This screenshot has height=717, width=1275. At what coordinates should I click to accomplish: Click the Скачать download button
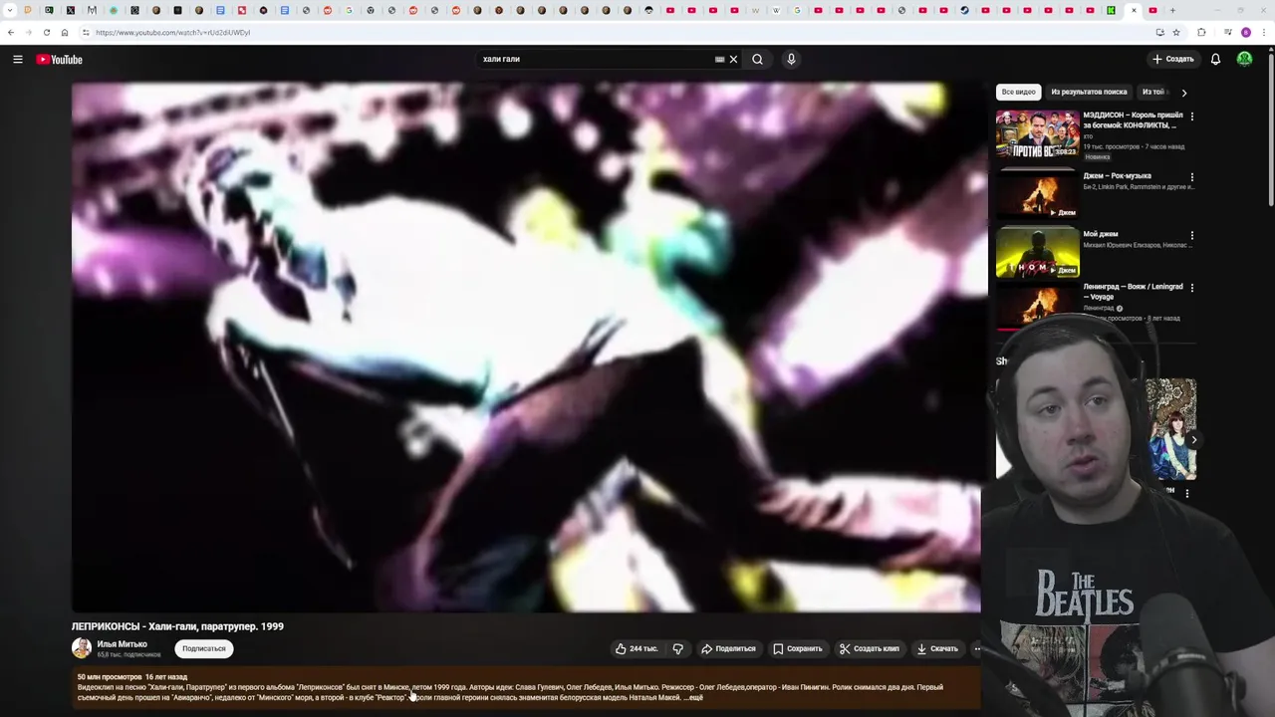pos(937,648)
